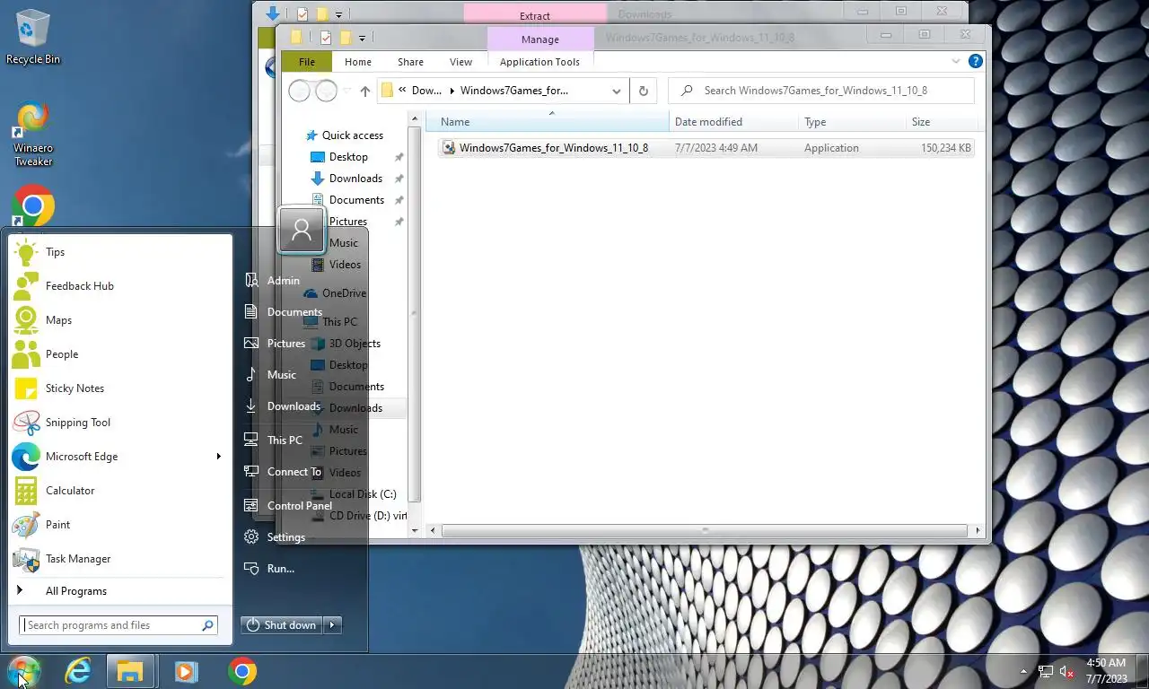This screenshot has width=1149, height=689.
Task: Open Run... dialog from Start menu
Action: (x=269, y=569)
